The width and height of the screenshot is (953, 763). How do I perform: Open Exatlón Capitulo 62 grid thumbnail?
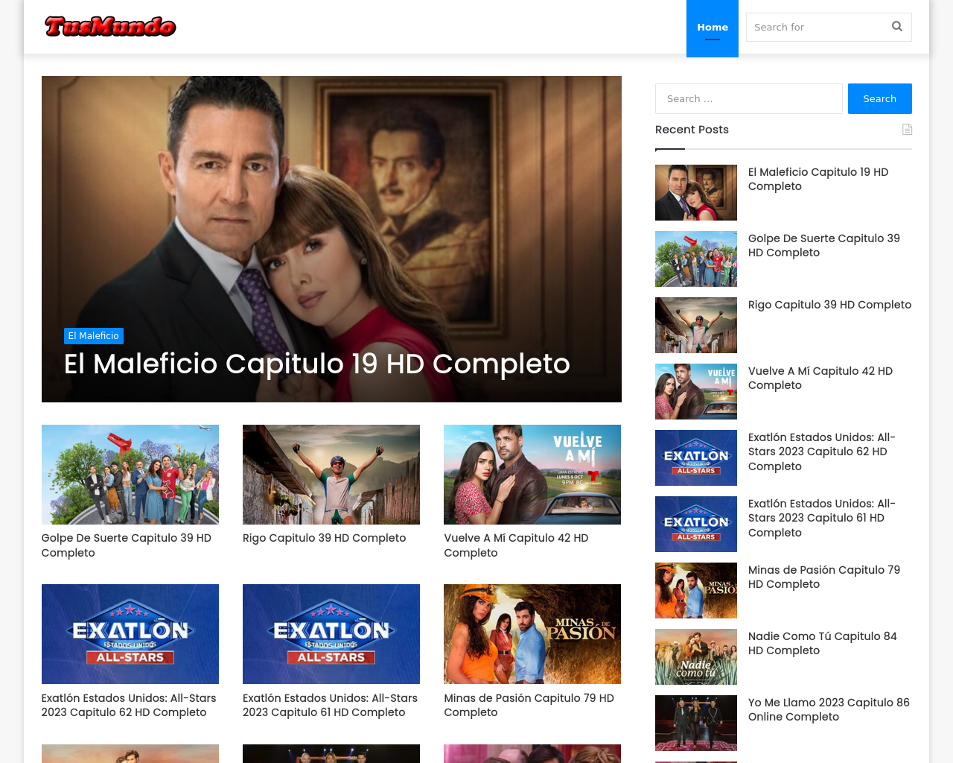click(x=130, y=634)
